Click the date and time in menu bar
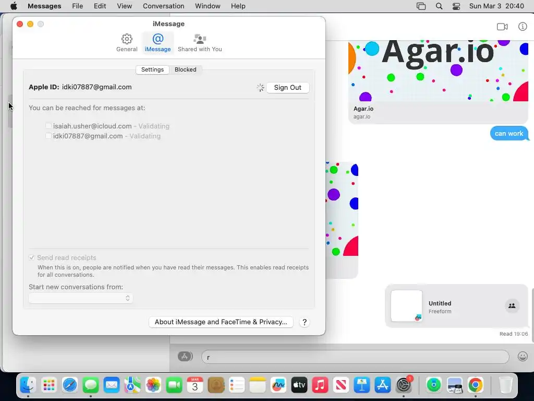The image size is (534, 401). (496, 6)
